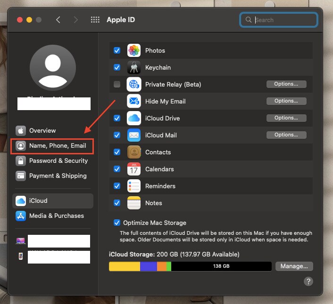Click the yellow segment of storage bar

pyautogui.click(x=125, y=266)
